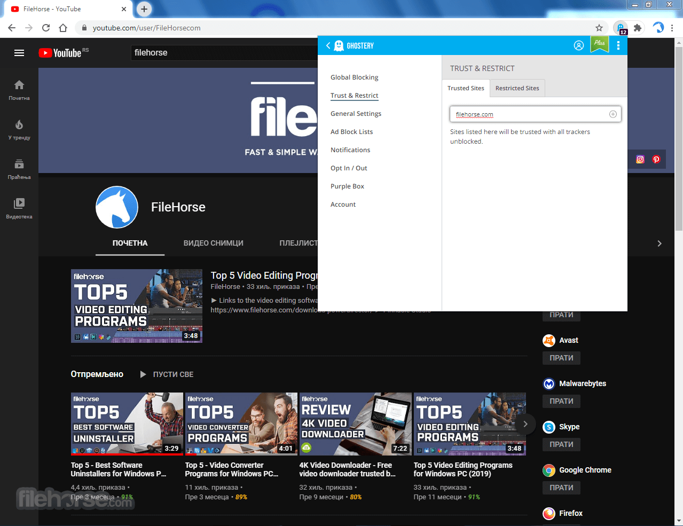
Task: Open the Ghostery account profile icon
Action: pos(578,45)
